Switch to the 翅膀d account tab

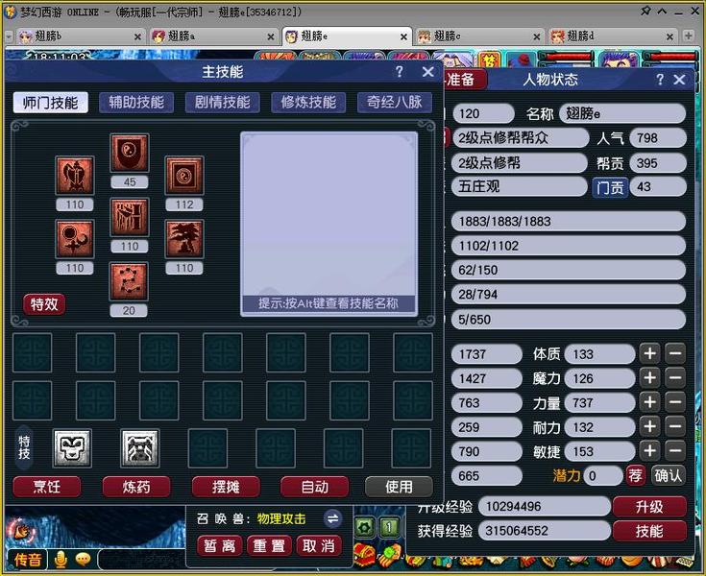(x=611, y=36)
